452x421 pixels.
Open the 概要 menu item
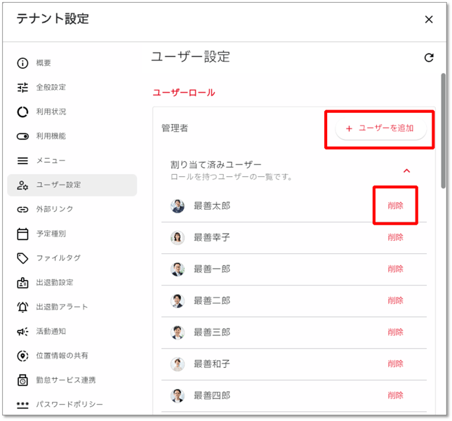click(x=72, y=63)
